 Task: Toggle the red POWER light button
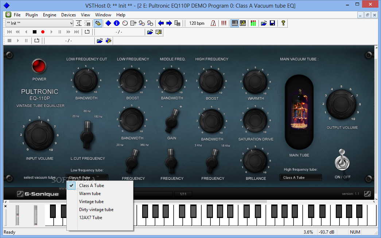click(x=39, y=66)
